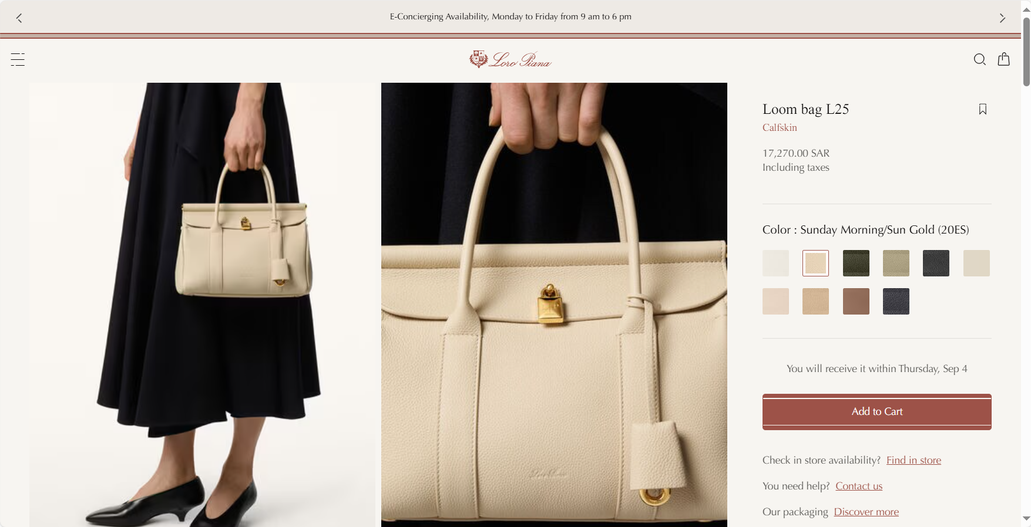Show previous announcement with left arrow
Viewport: 1031px width, 527px height.
click(x=19, y=18)
